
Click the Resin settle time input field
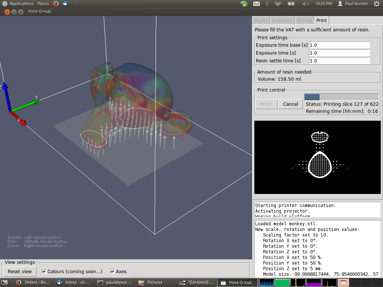coord(340,61)
